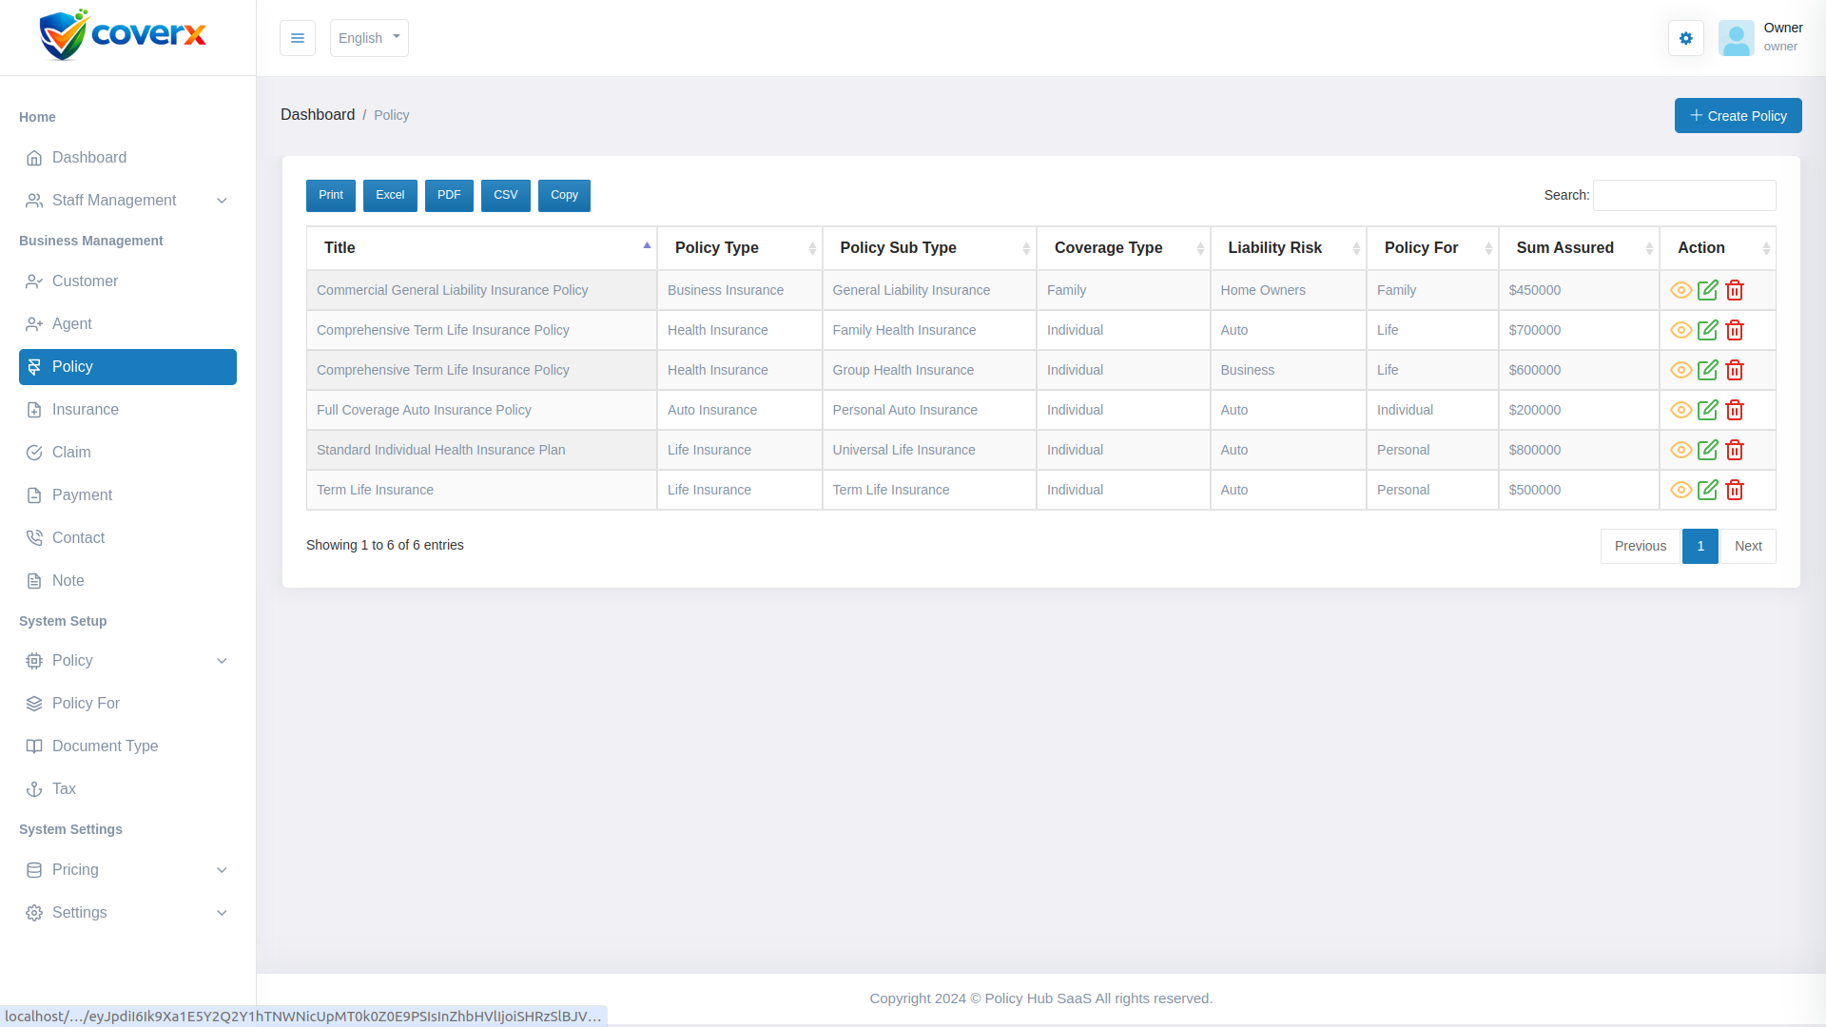The image size is (1826, 1027).
Task: Open the English language dropdown
Action: click(369, 38)
